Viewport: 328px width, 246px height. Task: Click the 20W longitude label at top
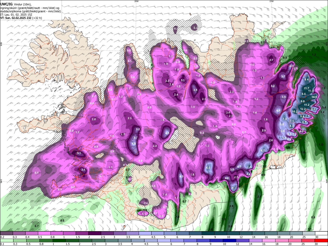(x=136, y=1)
